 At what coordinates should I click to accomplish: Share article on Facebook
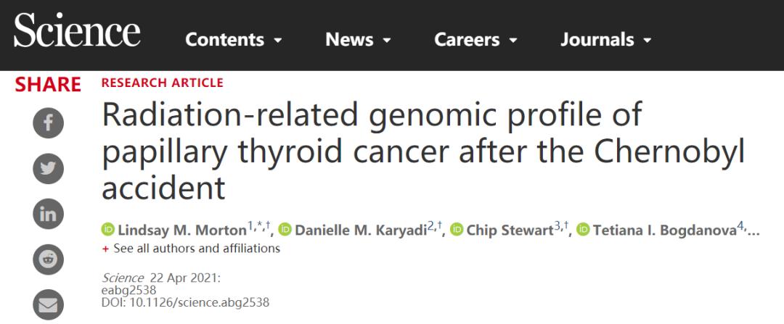pos(49,124)
